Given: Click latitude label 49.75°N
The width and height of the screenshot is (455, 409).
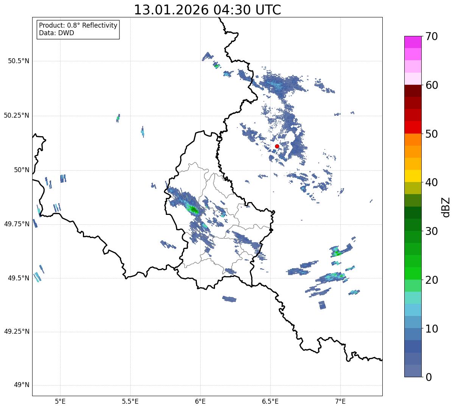Looking at the screenshot, I should pos(16,224).
